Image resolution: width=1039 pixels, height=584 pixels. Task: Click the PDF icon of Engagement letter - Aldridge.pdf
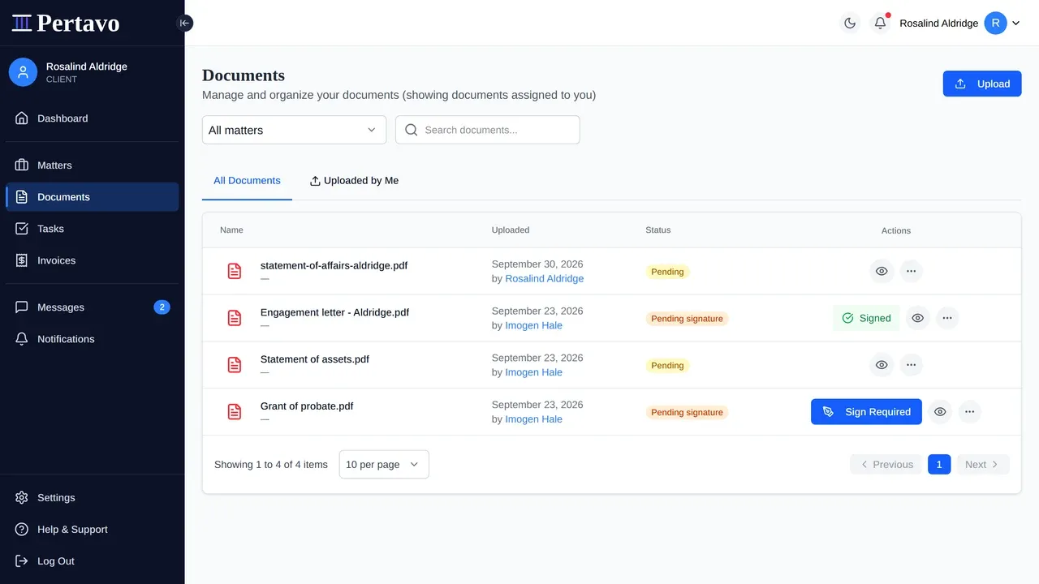coord(235,318)
